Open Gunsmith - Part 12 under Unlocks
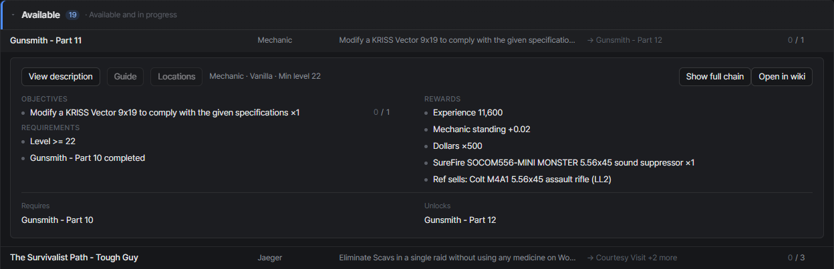This screenshot has width=834, height=269. 460,220
